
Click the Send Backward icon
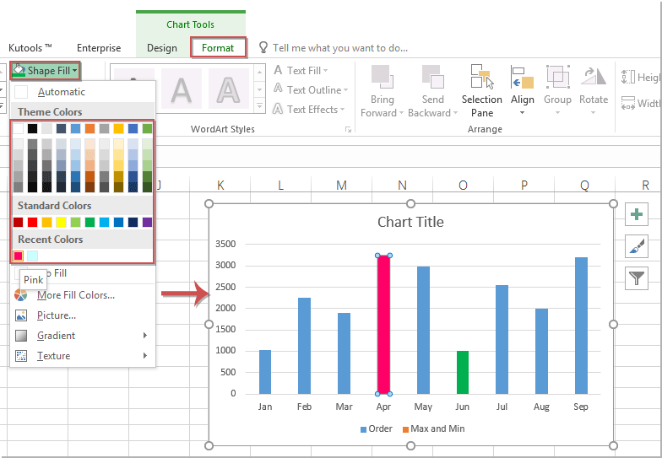(x=432, y=77)
